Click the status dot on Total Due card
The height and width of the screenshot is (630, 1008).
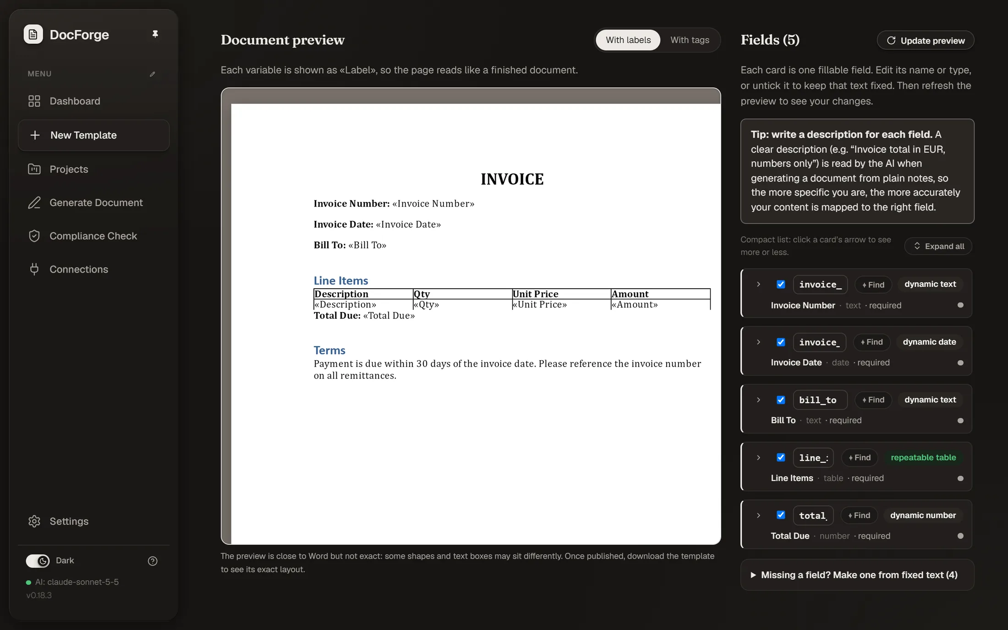click(x=960, y=536)
